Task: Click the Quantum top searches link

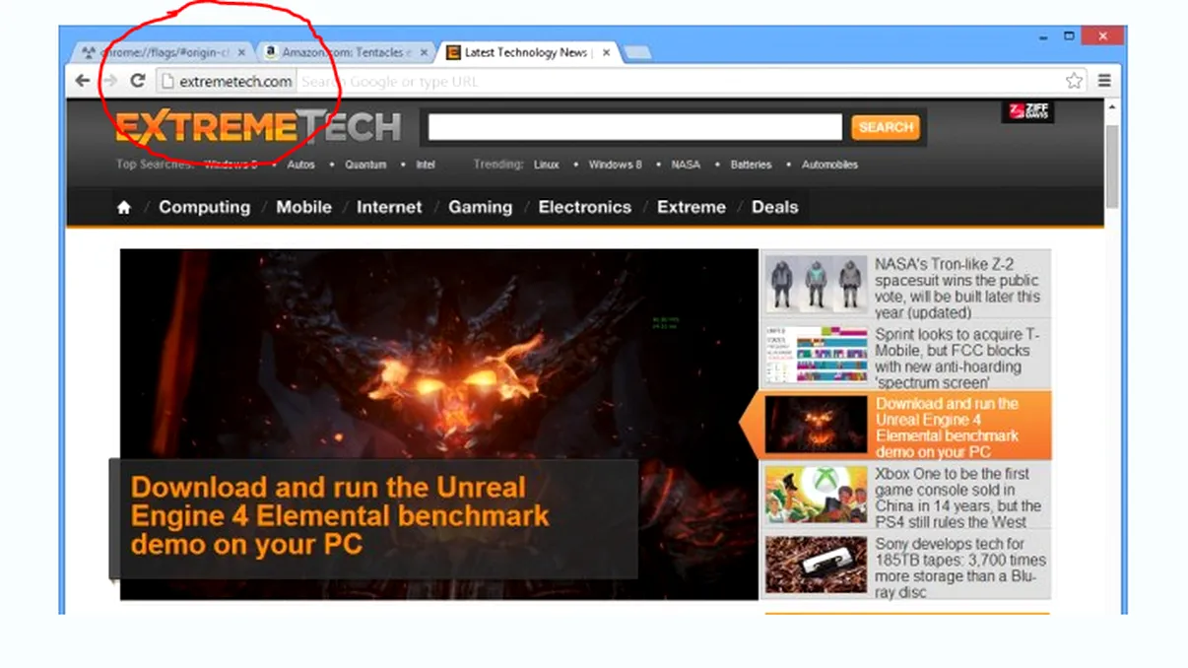Action: click(x=365, y=165)
